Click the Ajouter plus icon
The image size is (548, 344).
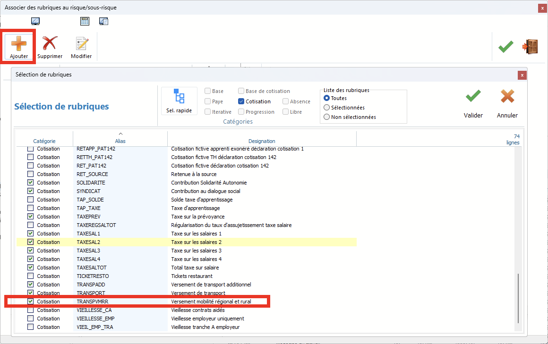[19, 44]
